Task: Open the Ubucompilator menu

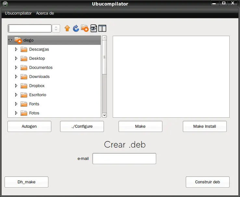Action: pos(18,13)
